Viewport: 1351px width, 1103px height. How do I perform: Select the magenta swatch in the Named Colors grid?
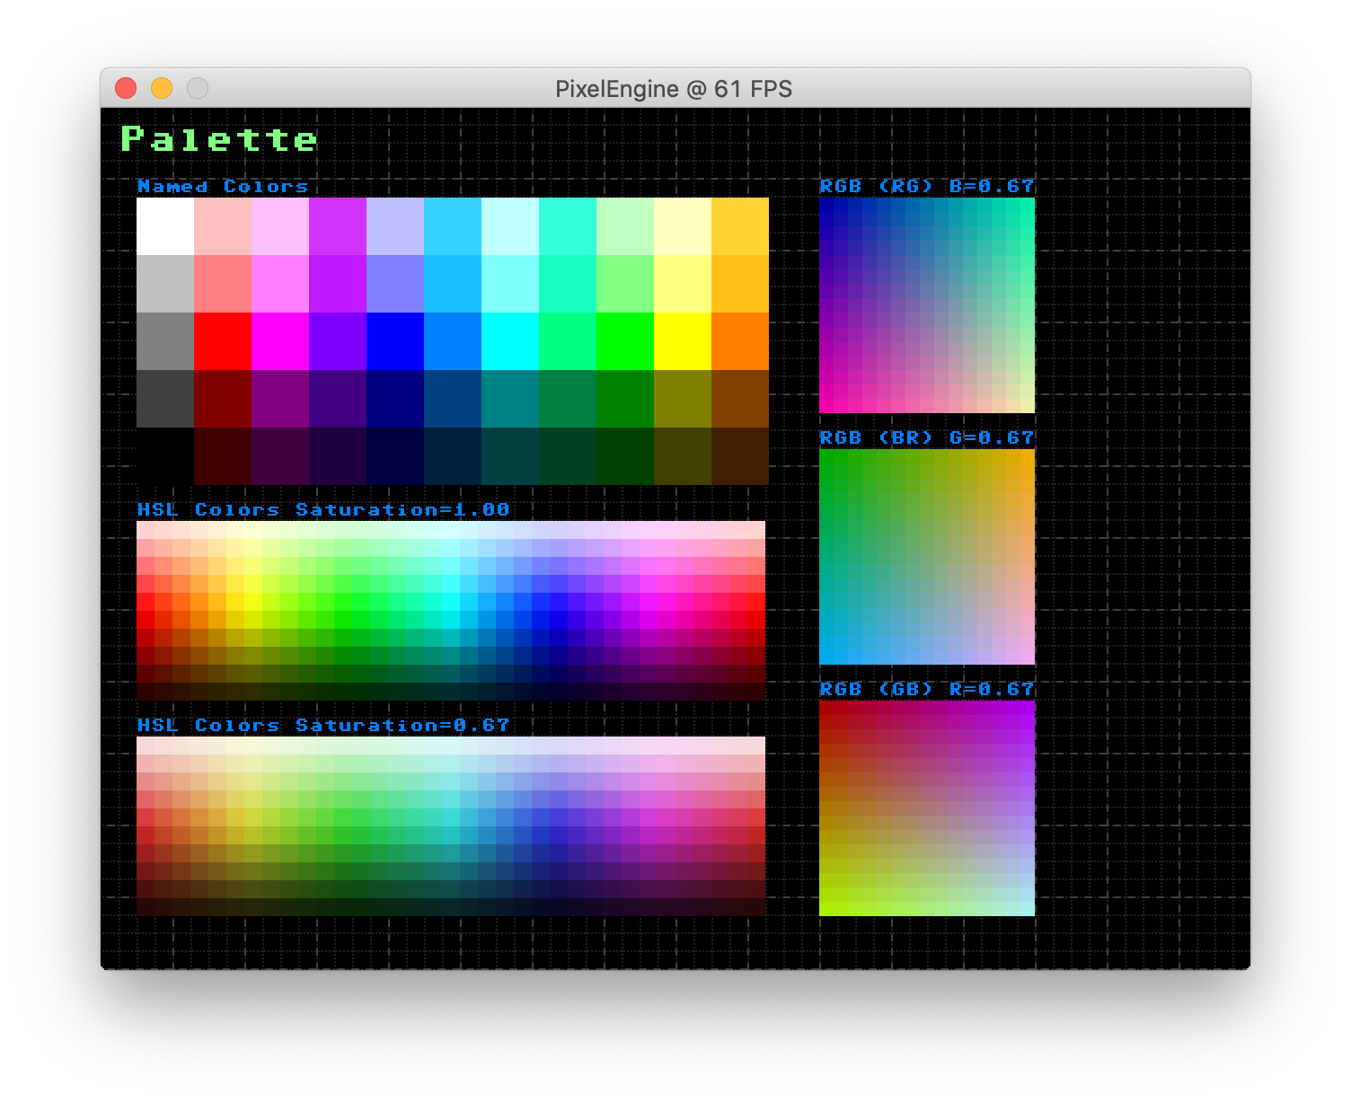pyautogui.click(x=280, y=341)
